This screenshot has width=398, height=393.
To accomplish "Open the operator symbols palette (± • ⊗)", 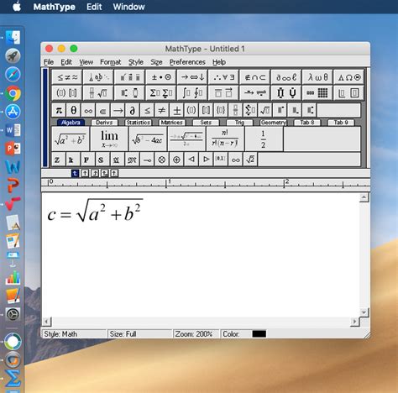I will 161,77.
